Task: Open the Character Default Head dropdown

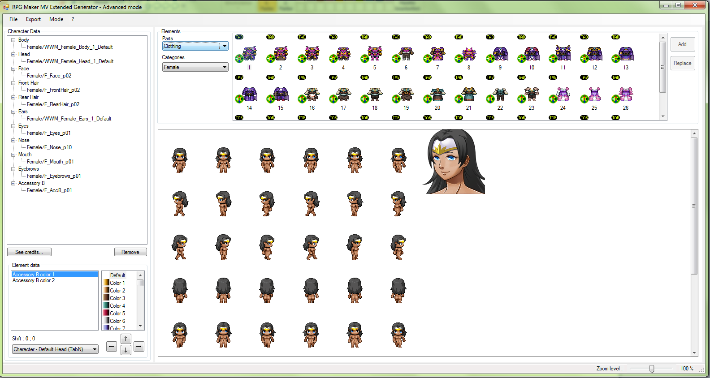Action: coord(55,349)
